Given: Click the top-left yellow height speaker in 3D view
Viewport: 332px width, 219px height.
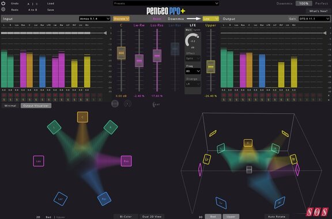Looking at the screenshot, I should 213,133.
